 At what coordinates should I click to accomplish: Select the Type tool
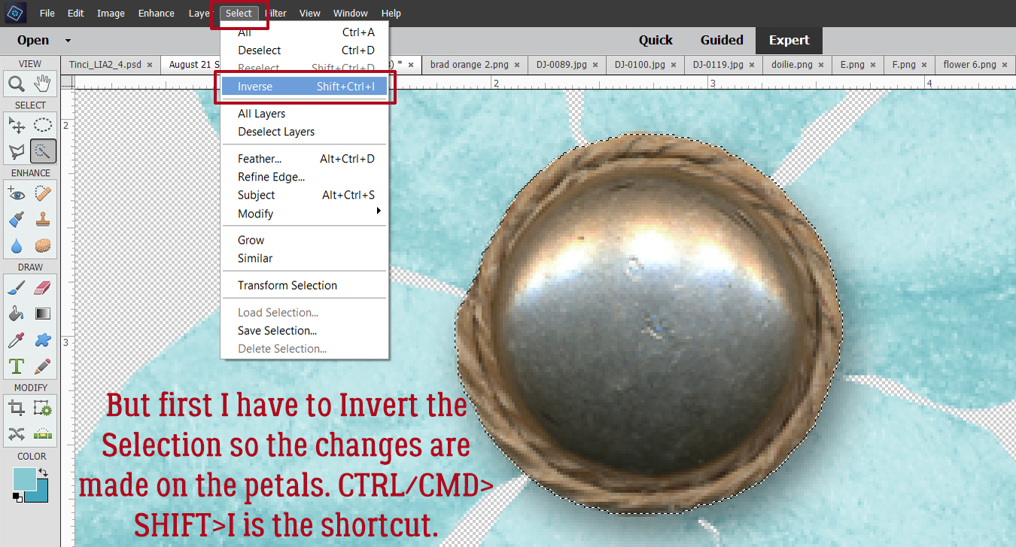pyautogui.click(x=17, y=366)
